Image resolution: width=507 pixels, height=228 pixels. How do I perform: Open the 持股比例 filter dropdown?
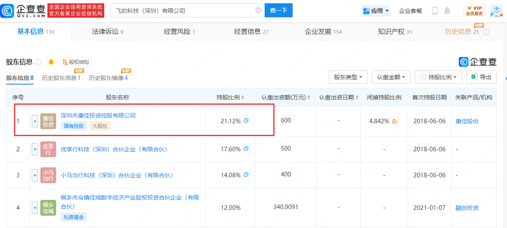[439, 77]
